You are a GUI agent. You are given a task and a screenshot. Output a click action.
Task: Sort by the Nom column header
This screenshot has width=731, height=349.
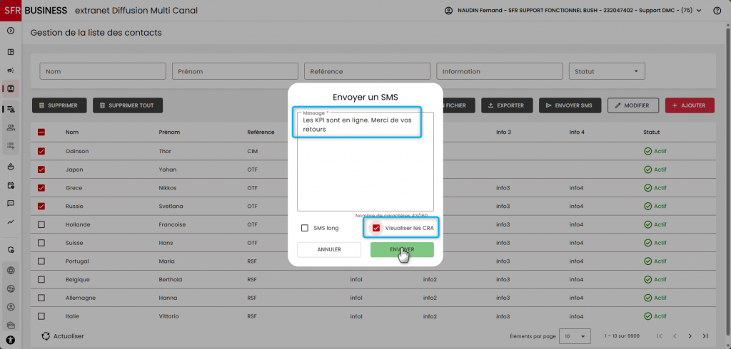[x=72, y=132]
